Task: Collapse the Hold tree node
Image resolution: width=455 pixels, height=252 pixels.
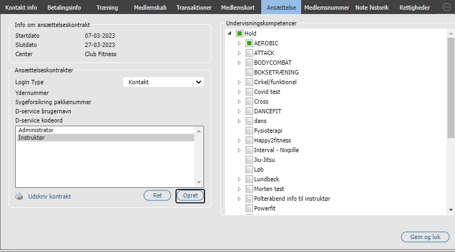Action: coord(229,33)
